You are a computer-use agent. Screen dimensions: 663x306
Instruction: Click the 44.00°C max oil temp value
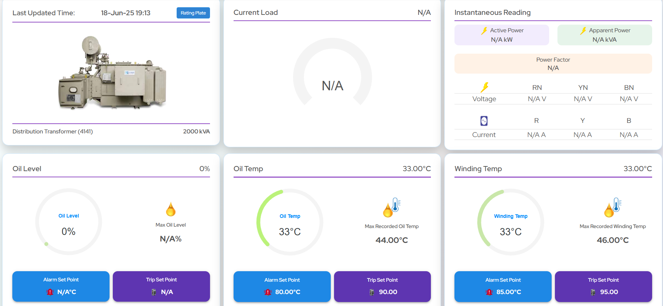click(392, 240)
